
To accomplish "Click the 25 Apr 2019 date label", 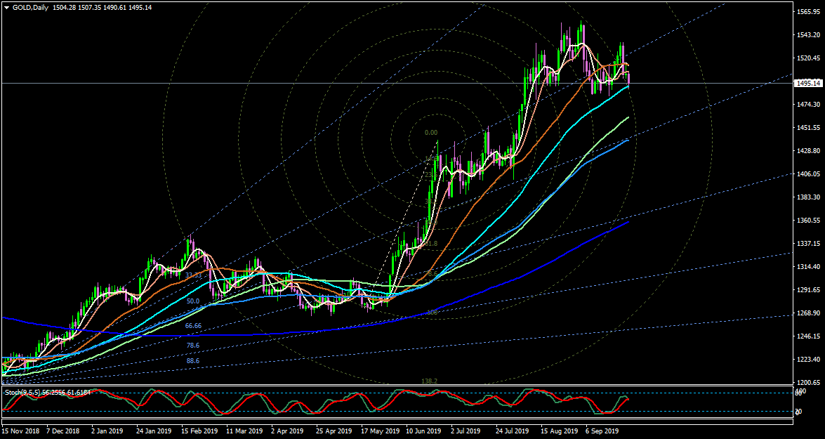I will [x=336, y=431].
